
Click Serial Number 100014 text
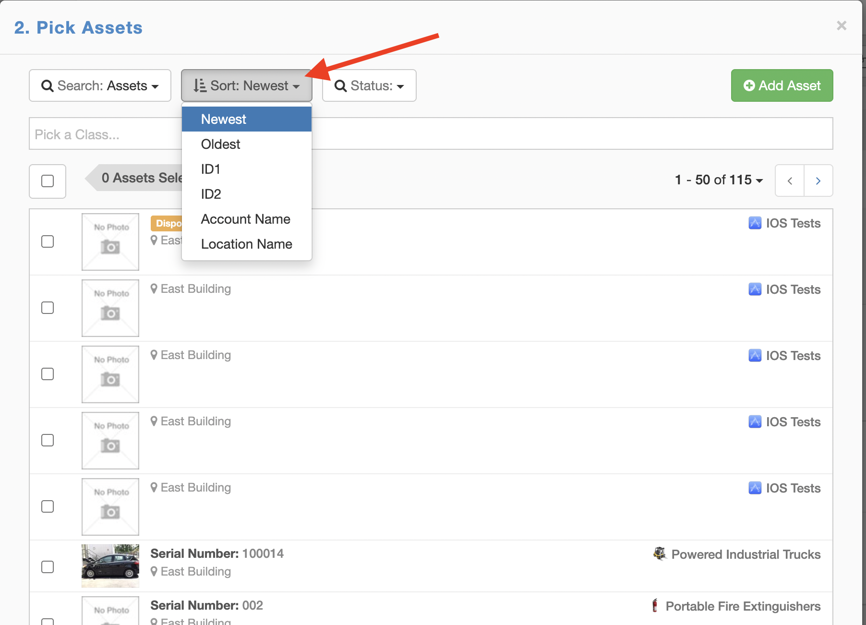click(x=217, y=553)
